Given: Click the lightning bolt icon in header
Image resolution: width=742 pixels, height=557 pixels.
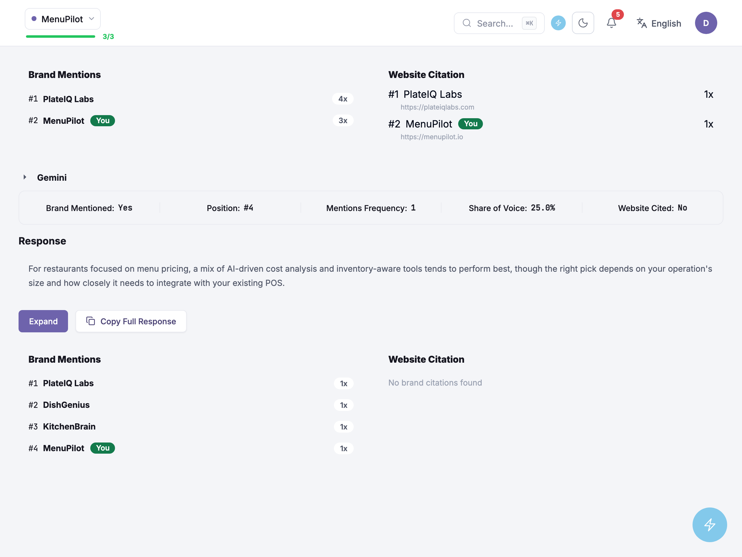Looking at the screenshot, I should coord(558,23).
